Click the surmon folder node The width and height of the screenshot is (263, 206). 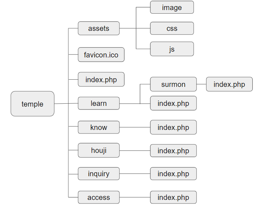pyautogui.click(x=173, y=84)
